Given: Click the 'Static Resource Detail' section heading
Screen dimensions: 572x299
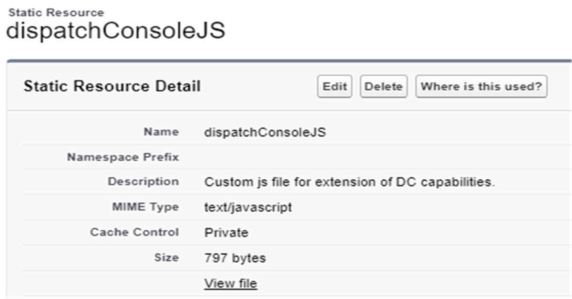Looking at the screenshot, I should pyautogui.click(x=112, y=87).
